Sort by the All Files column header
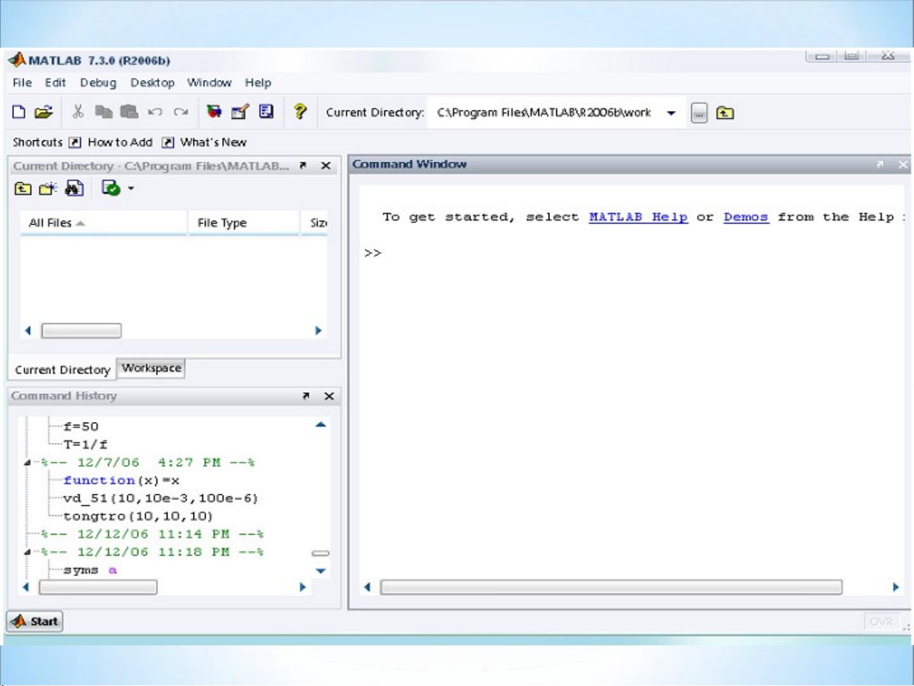 (x=103, y=223)
